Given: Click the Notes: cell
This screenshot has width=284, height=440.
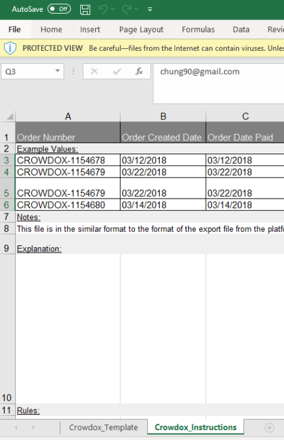Looking at the screenshot, I should click(x=68, y=217).
